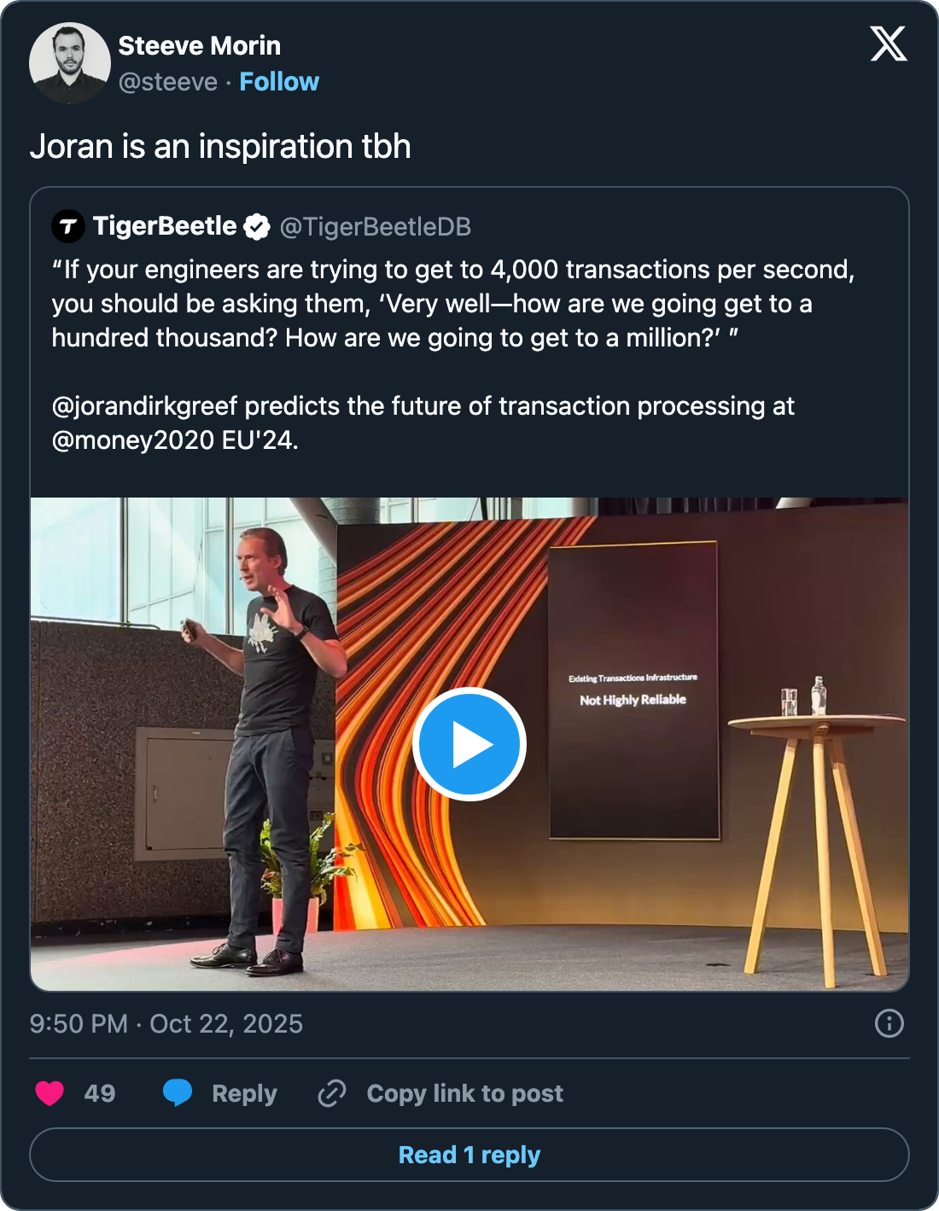Click the TigerBeetle logo avatar
The width and height of the screenshot is (939, 1211).
tap(68, 226)
